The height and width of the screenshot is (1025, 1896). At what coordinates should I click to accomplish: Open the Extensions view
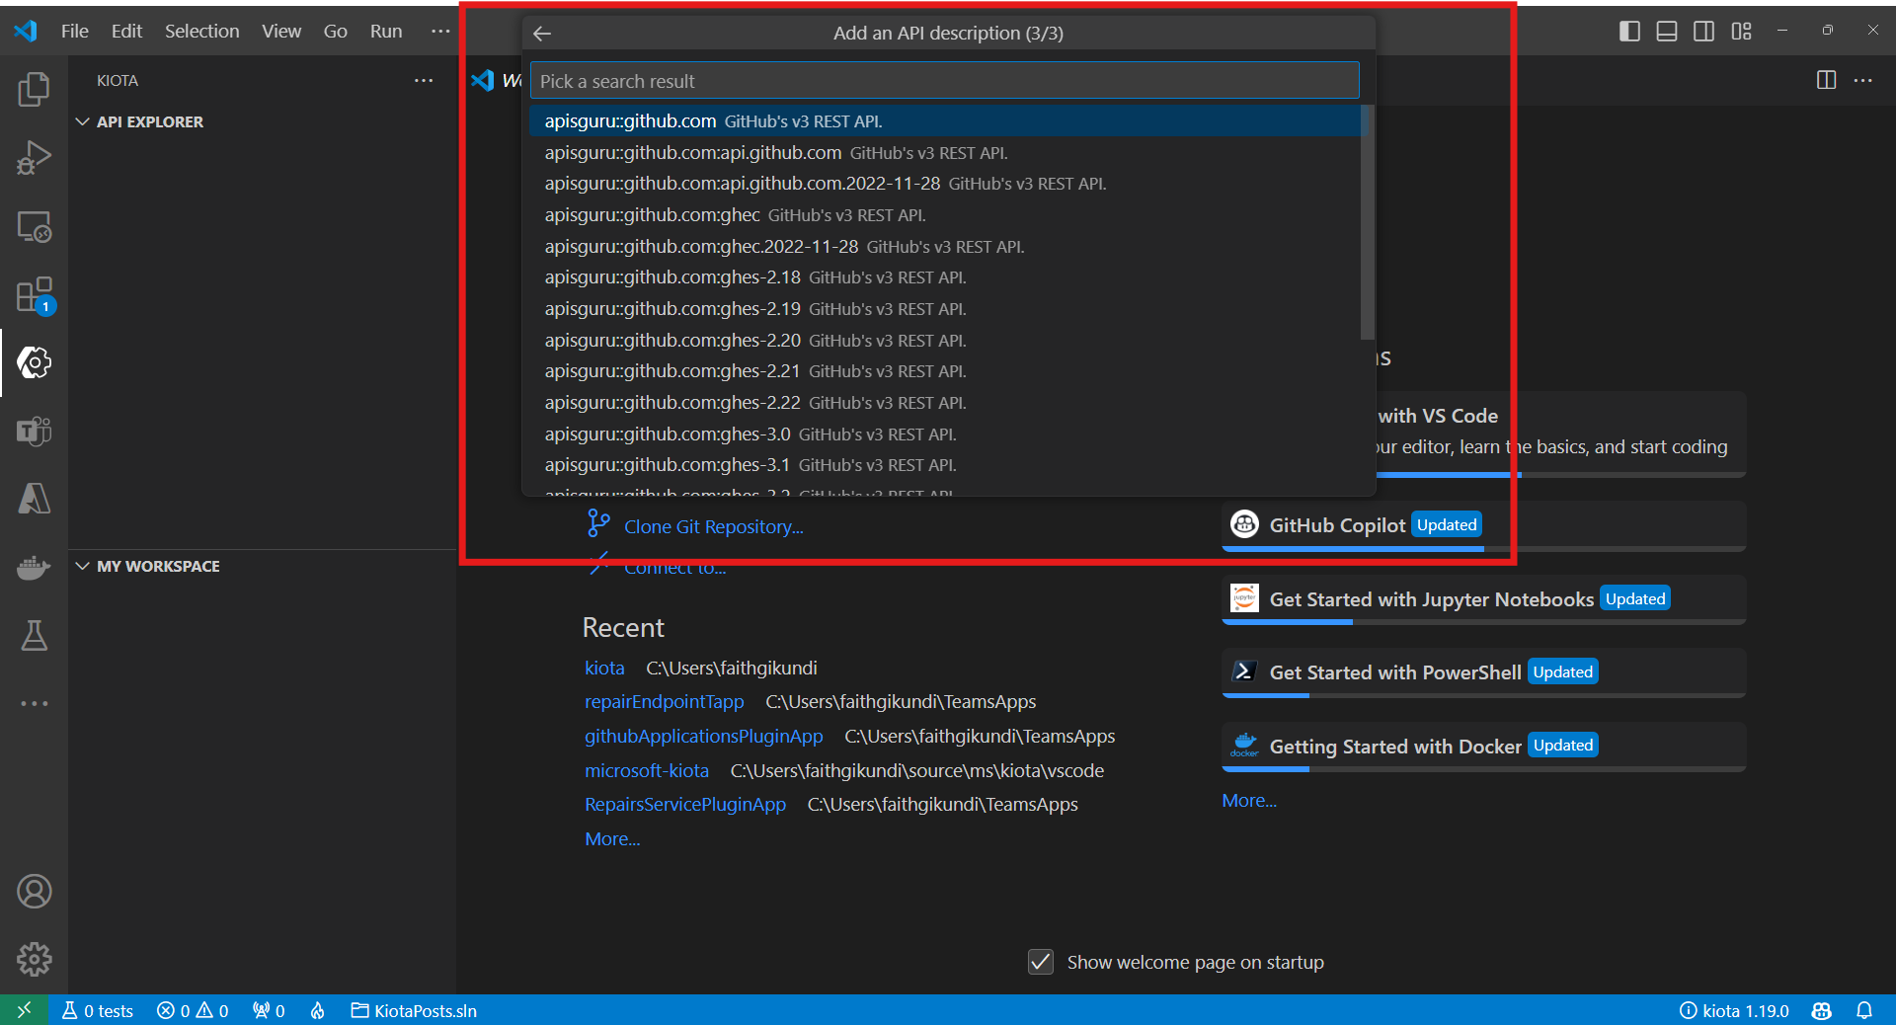[x=34, y=295]
